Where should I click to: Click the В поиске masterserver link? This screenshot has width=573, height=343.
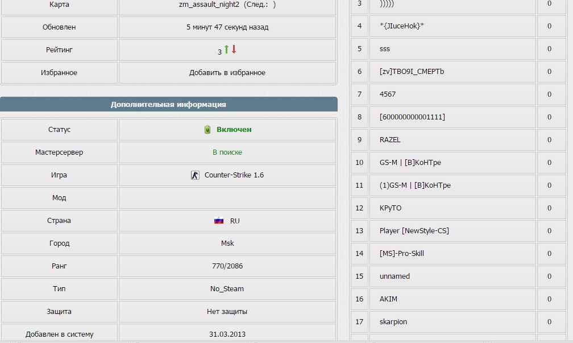(x=227, y=152)
